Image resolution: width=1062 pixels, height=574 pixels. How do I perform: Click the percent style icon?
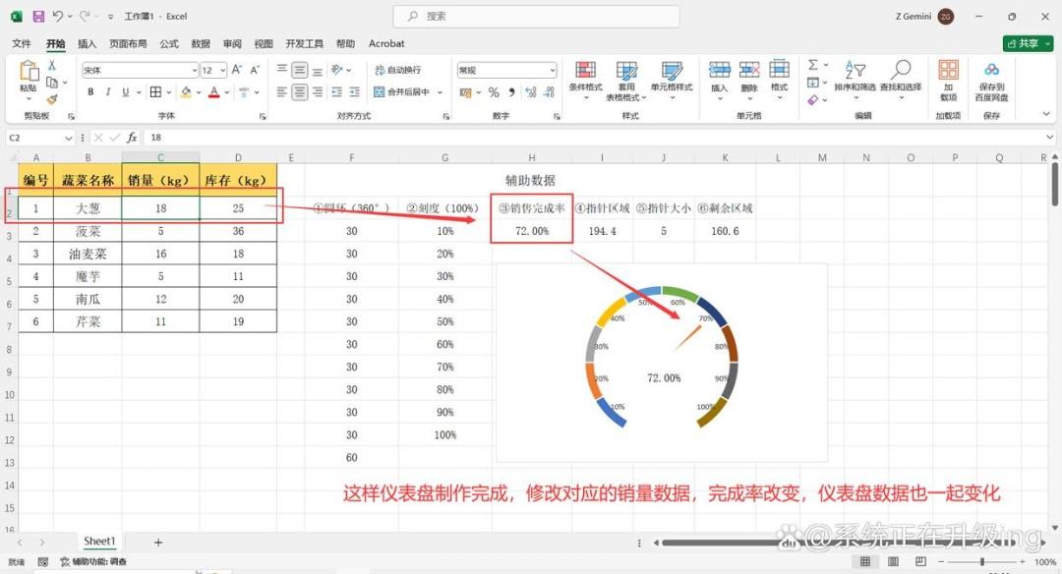494,92
